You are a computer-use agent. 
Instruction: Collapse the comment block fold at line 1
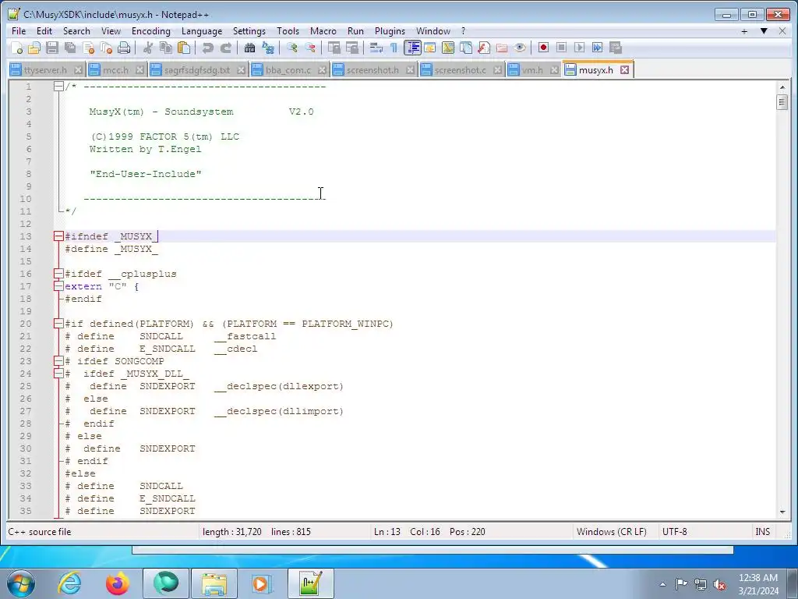coord(58,87)
